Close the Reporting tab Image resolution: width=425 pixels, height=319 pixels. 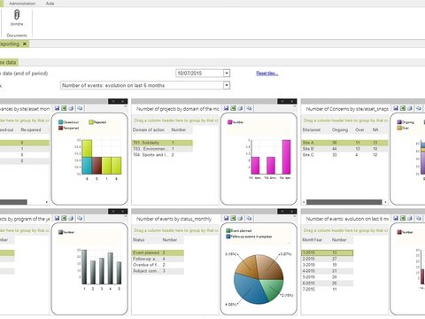25,44
